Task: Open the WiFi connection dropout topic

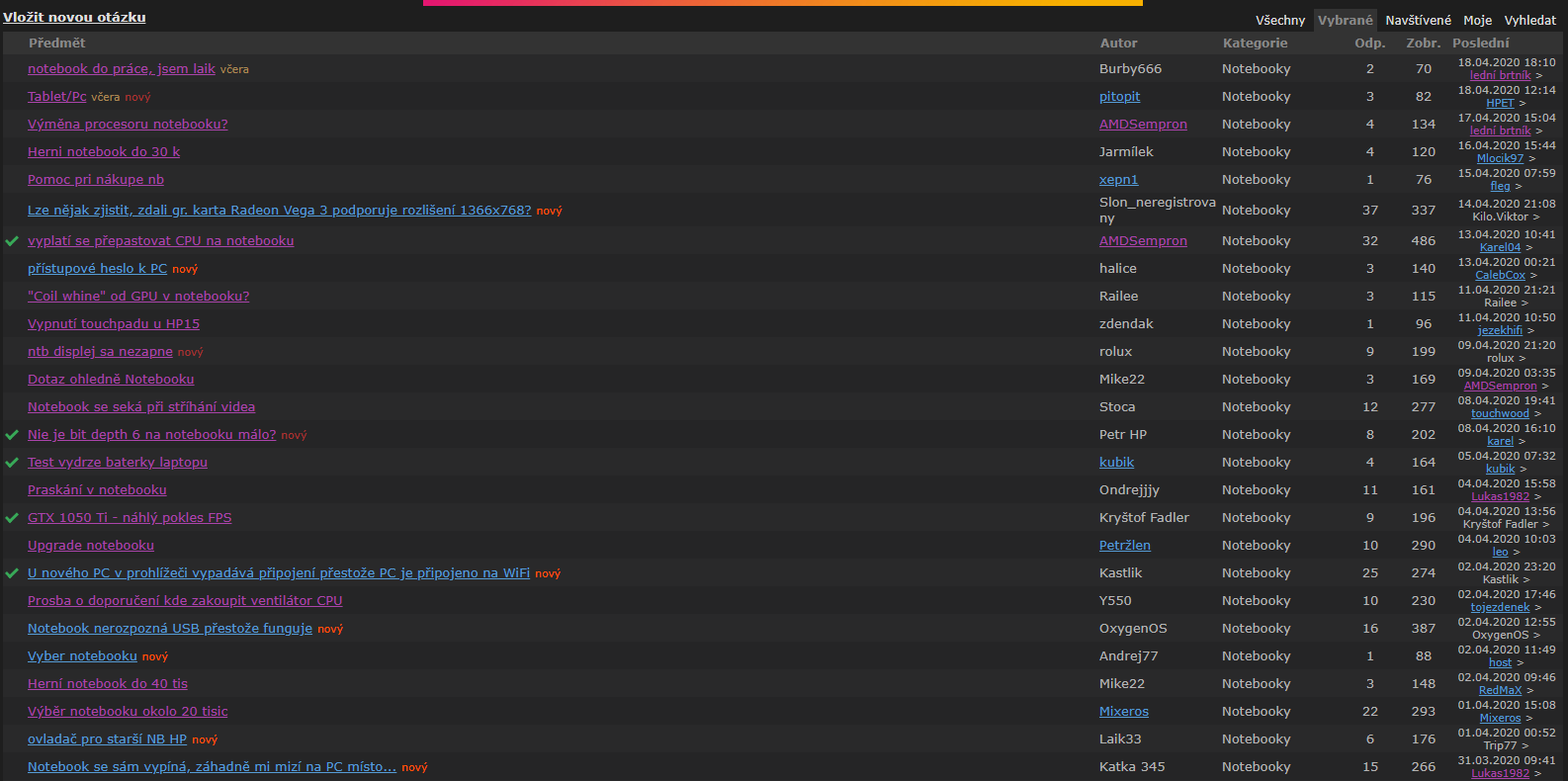Action: click(279, 573)
